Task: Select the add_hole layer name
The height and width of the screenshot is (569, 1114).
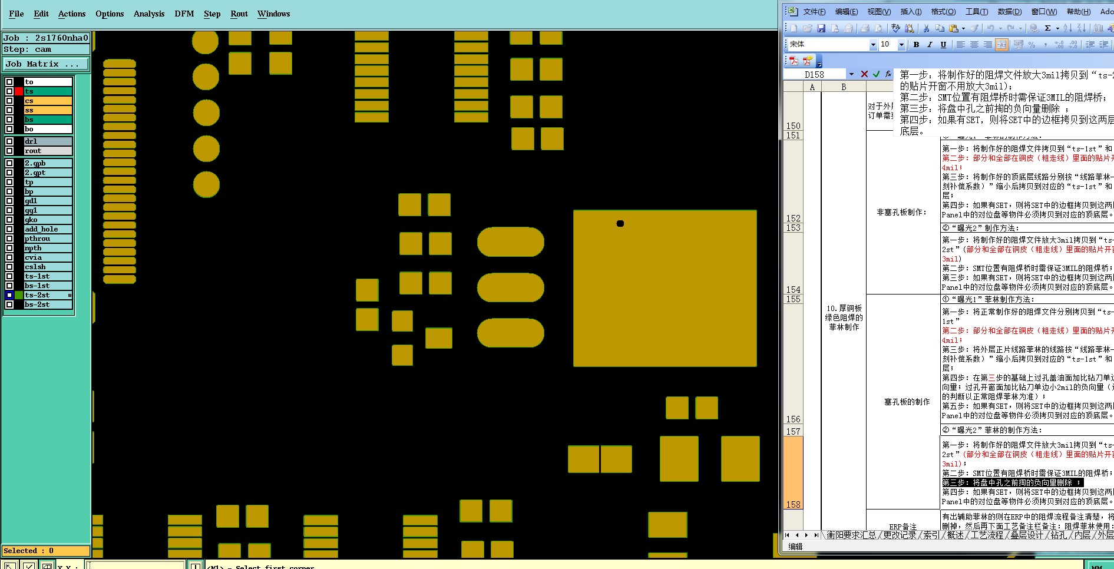Action: [x=48, y=229]
